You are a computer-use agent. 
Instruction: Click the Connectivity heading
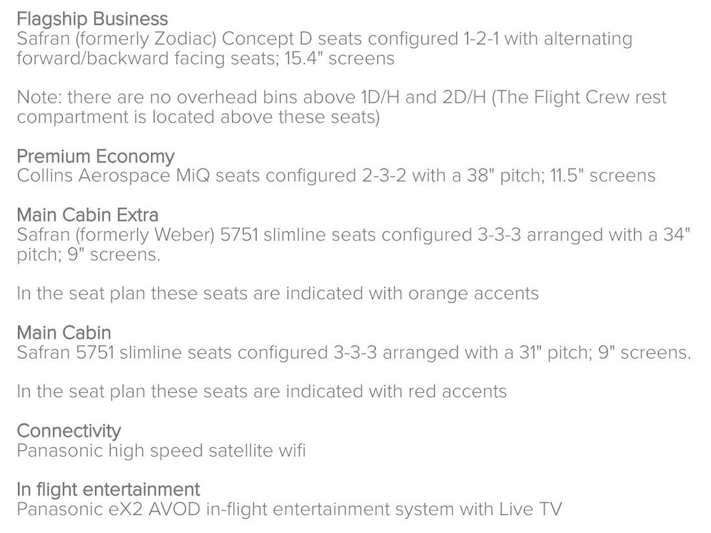69,430
